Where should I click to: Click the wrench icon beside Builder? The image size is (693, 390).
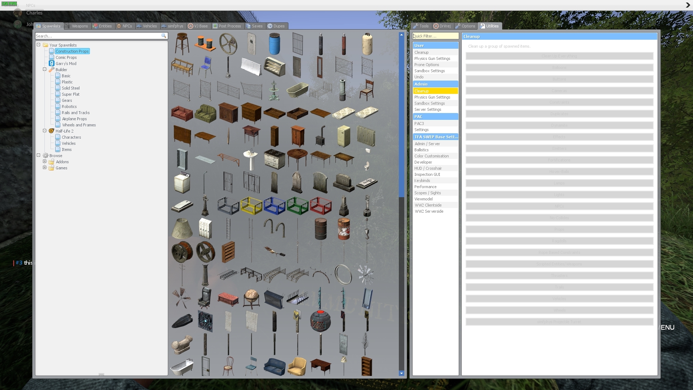(x=52, y=69)
